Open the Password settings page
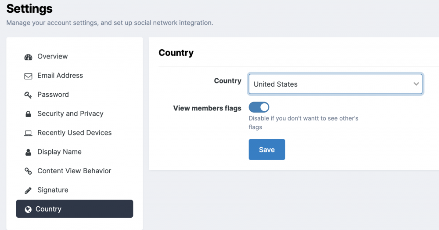 point(53,95)
